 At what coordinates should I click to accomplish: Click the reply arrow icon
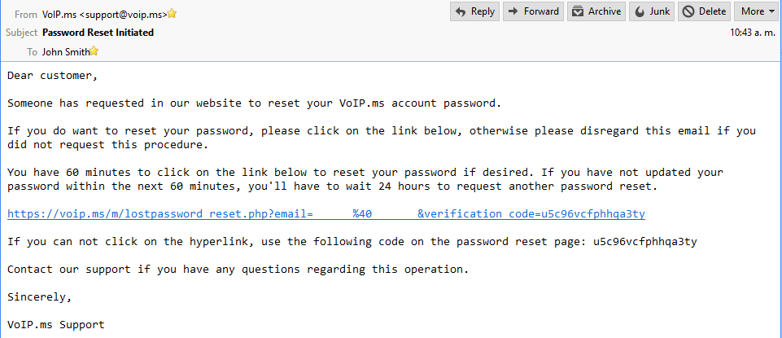pyautogui.click(x=461, y=11)
